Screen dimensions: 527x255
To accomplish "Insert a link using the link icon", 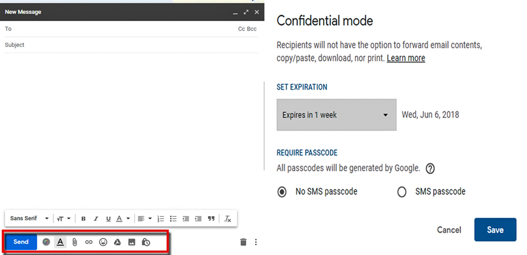I will pyautogui.click(x=89, y=242).
